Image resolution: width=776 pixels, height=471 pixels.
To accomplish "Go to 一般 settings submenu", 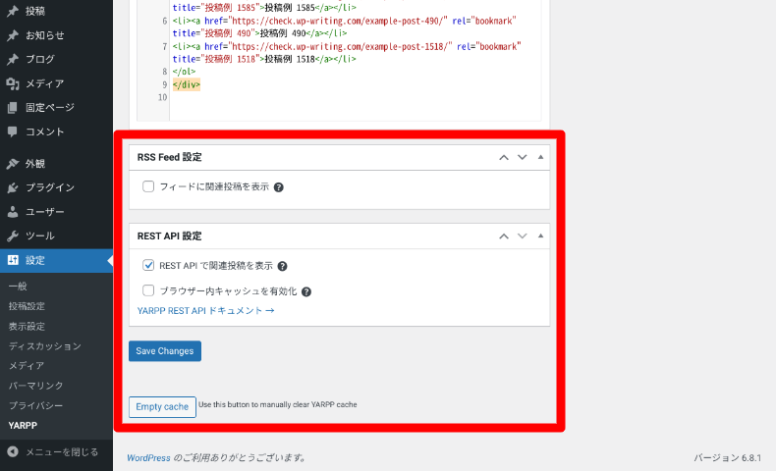I will tap(18, 287).
